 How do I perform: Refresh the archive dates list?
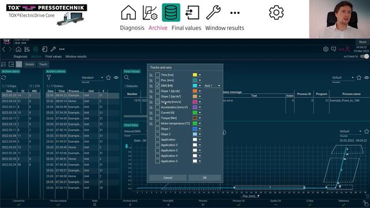click(x=3, y=77)
